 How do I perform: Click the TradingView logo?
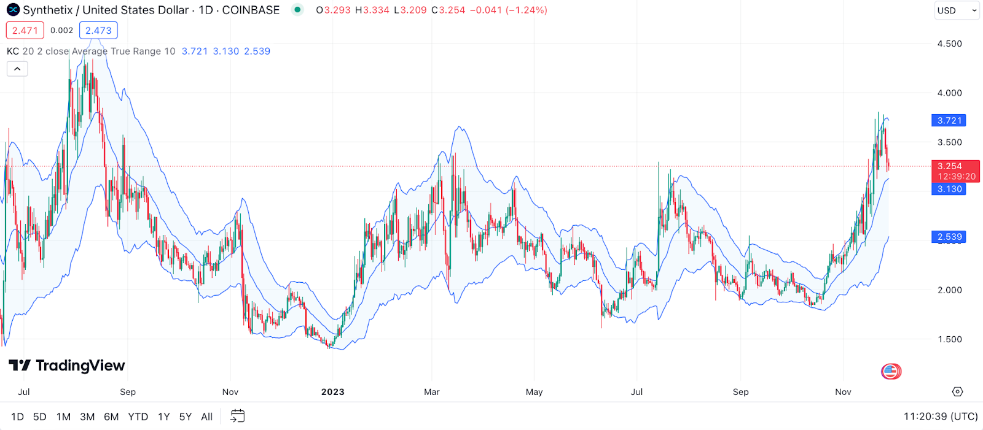point(67,366)
